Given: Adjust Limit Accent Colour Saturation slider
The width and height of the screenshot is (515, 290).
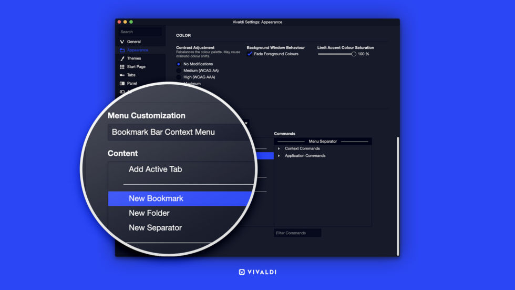Looking at the screenshot, I should pyautogui.click(x=354, y=54).
